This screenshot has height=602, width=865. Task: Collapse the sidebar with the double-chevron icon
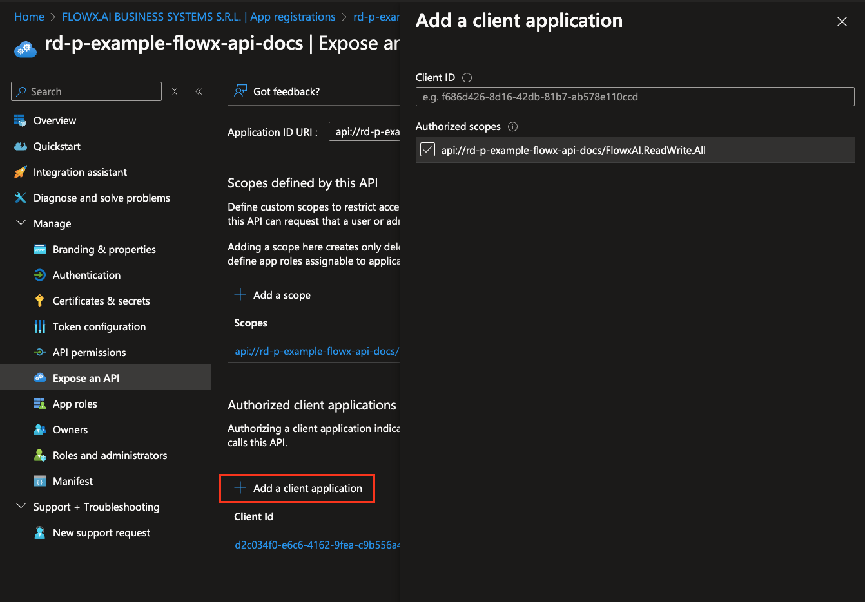199,91
